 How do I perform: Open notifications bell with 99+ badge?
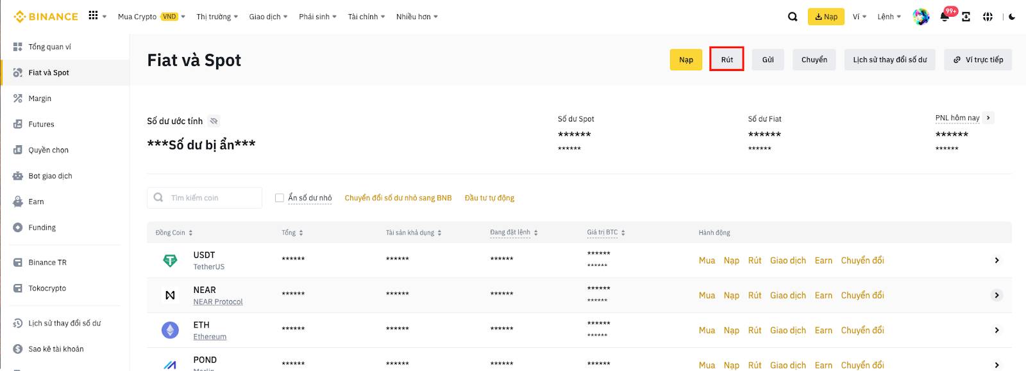pos(945,16)
